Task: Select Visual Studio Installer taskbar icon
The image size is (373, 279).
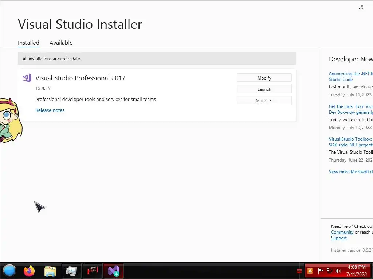Action: [114, 271]
